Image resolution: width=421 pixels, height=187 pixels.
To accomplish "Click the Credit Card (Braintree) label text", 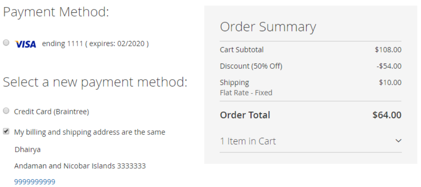I will click(51, 112).
